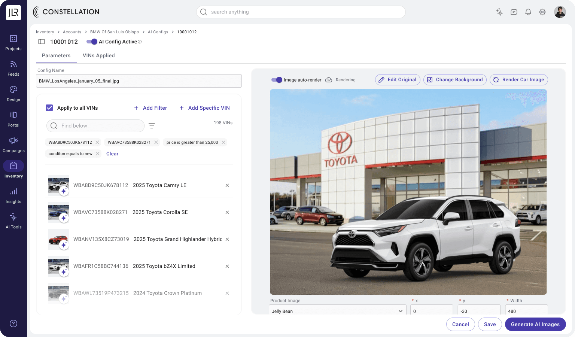
Task: Click the Cancel button
Action: click(460, 324)
